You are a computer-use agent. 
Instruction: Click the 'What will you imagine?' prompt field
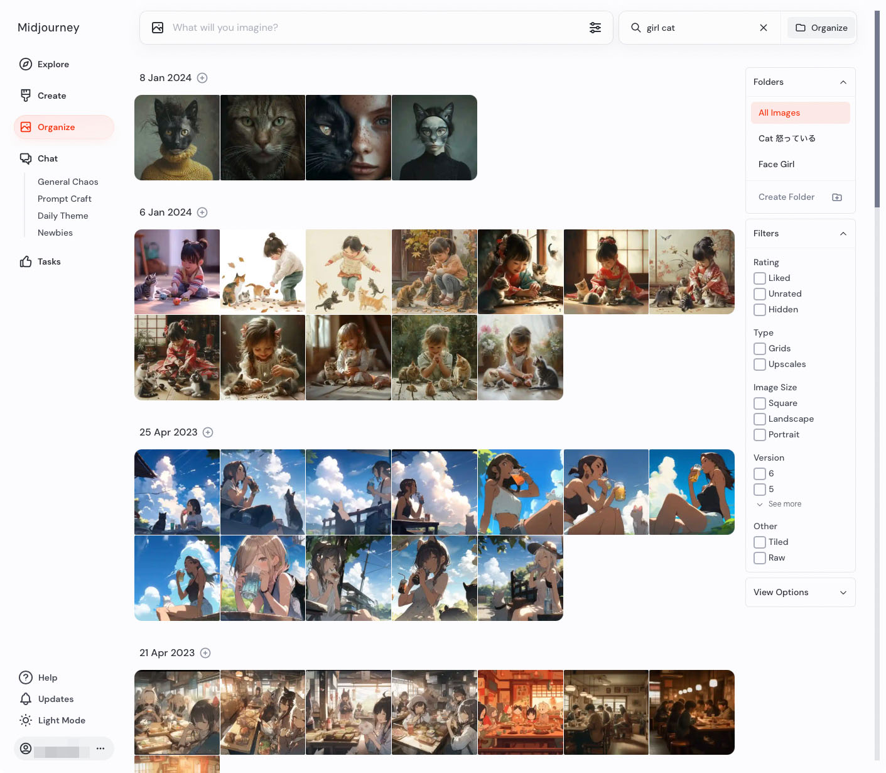[375, 28]
